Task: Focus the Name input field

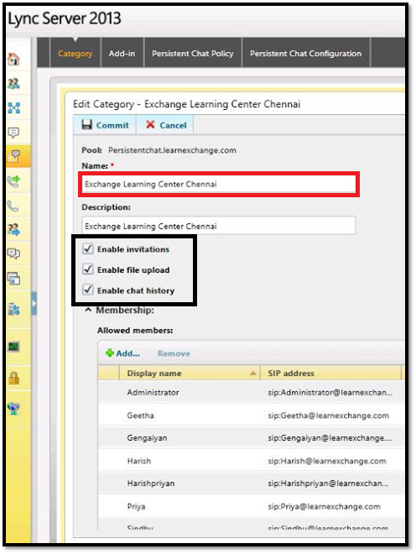Action: click(x=219, y=184)
